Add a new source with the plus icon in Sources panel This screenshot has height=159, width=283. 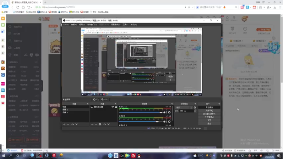92,124
